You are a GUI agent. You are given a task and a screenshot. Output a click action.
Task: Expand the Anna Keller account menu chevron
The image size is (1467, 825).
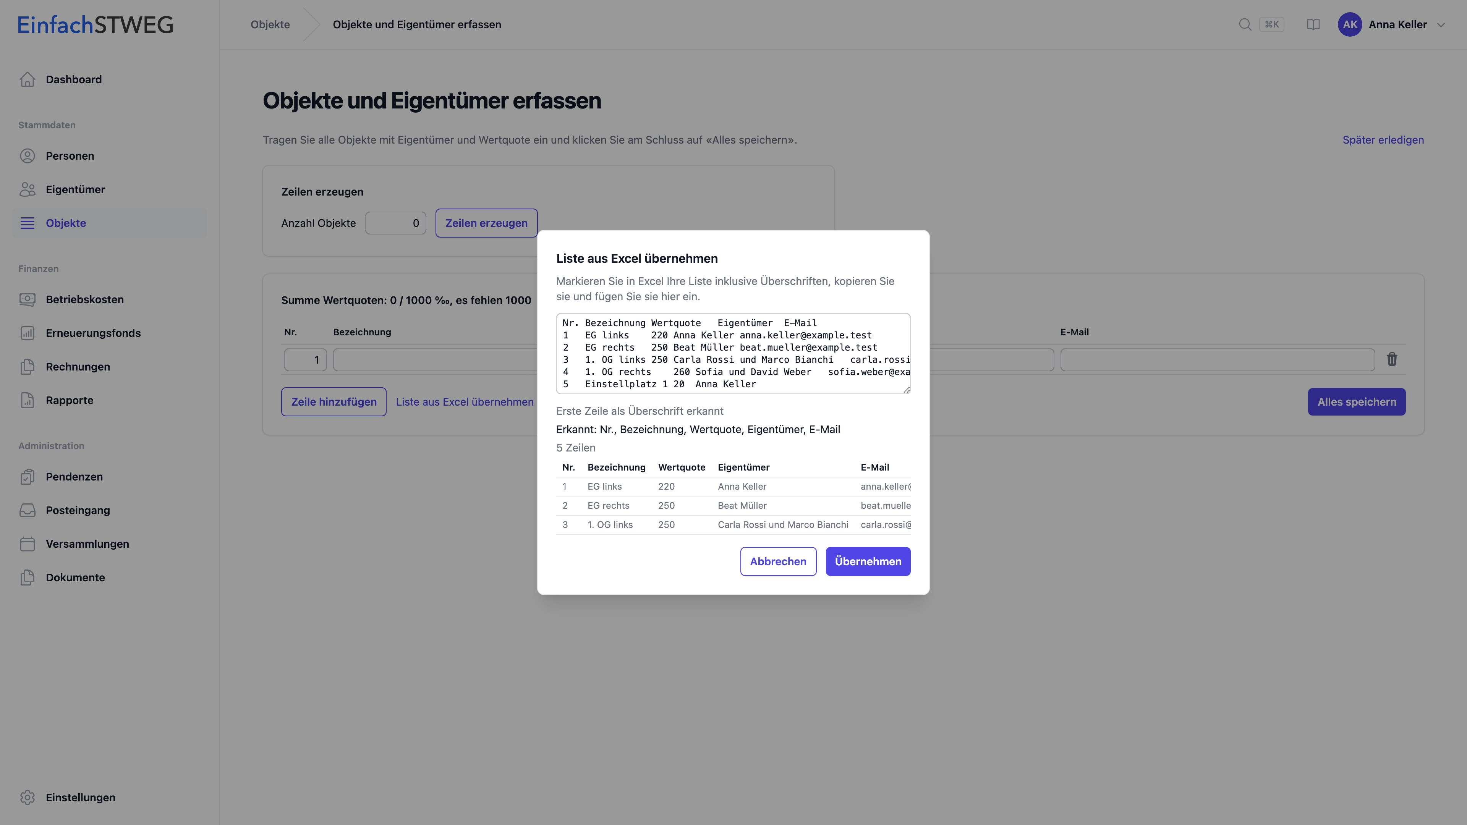(1441, 25)
